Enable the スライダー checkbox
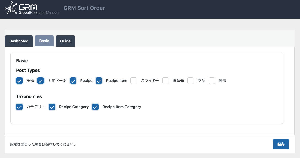Screen dimensions: 300x158 coord(134,81)
